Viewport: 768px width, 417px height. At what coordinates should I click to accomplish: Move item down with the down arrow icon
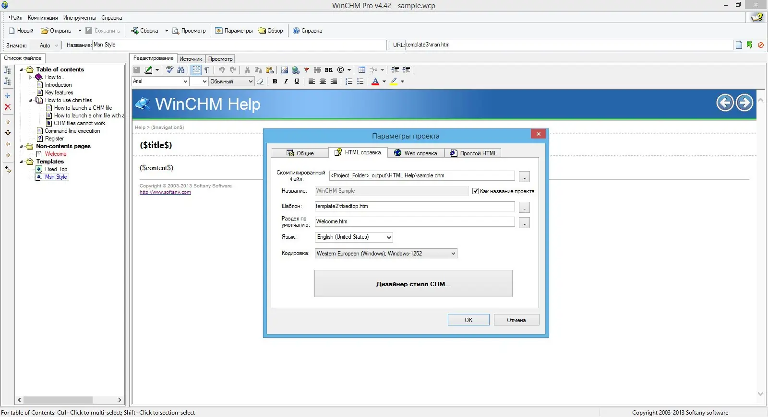coord(8,133)
